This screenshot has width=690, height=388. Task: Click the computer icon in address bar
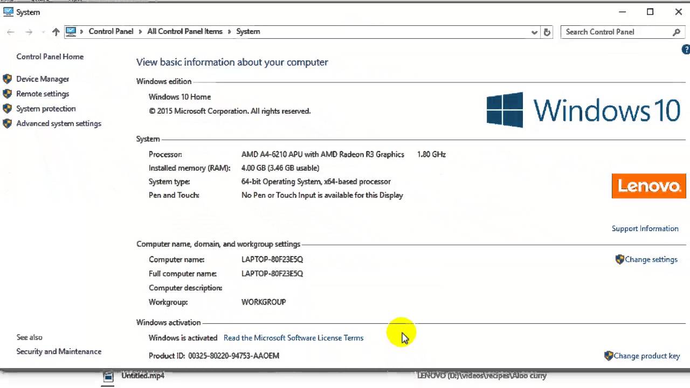click(x=71, y=31)
